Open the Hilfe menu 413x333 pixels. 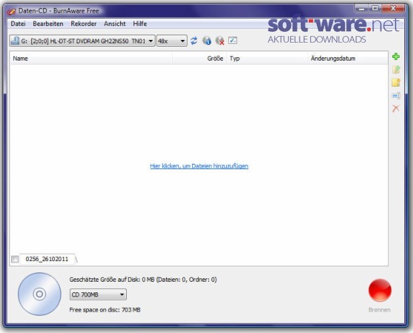point(140,24)
